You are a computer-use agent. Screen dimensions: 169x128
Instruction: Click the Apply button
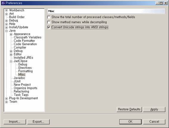click(x=154, y=109)
